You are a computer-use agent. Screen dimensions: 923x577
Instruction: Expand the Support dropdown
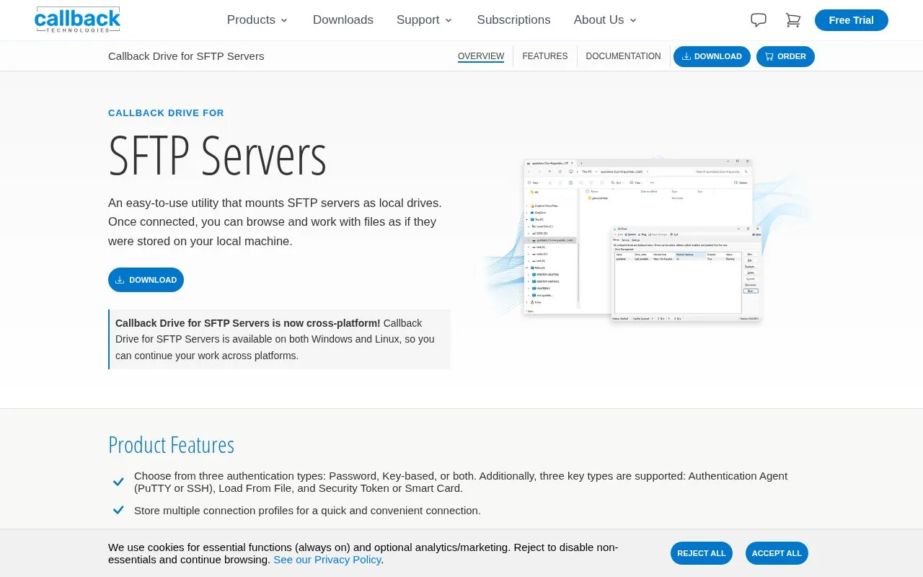[x=425, y=20]
